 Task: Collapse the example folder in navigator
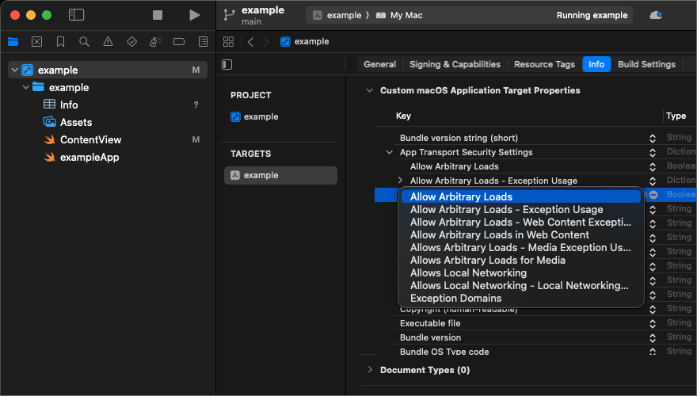[x=26, y=87]
